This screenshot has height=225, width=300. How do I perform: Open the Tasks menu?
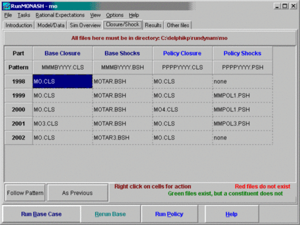pos(24,15)
